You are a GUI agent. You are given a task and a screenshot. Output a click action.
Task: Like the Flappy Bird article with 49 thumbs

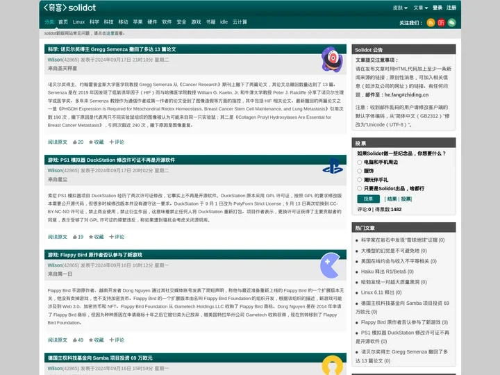coord(78,340)
